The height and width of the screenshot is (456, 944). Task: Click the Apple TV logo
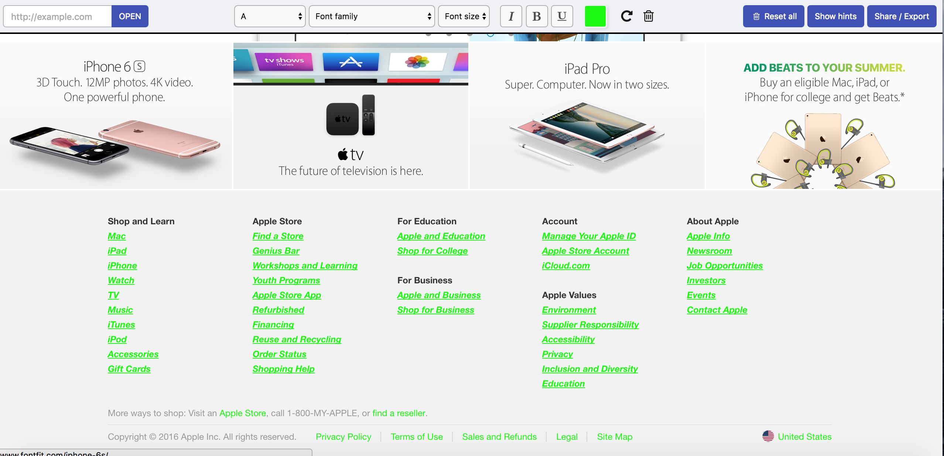[x=350, y=154]
